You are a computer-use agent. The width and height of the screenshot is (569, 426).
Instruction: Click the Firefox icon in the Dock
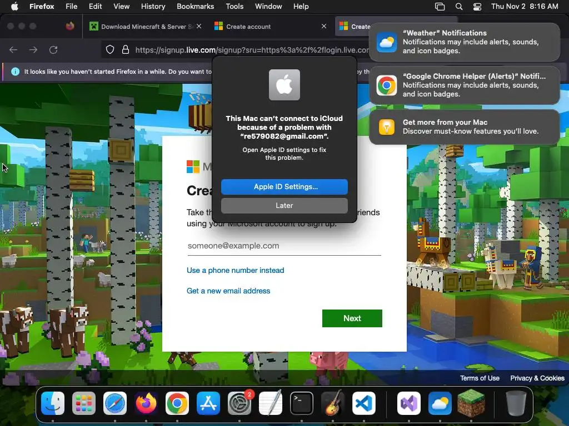pyautogui.click(x=146, y=403)
